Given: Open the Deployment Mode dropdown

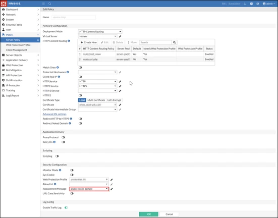Looking at the screenshot, I should (100, 32).
